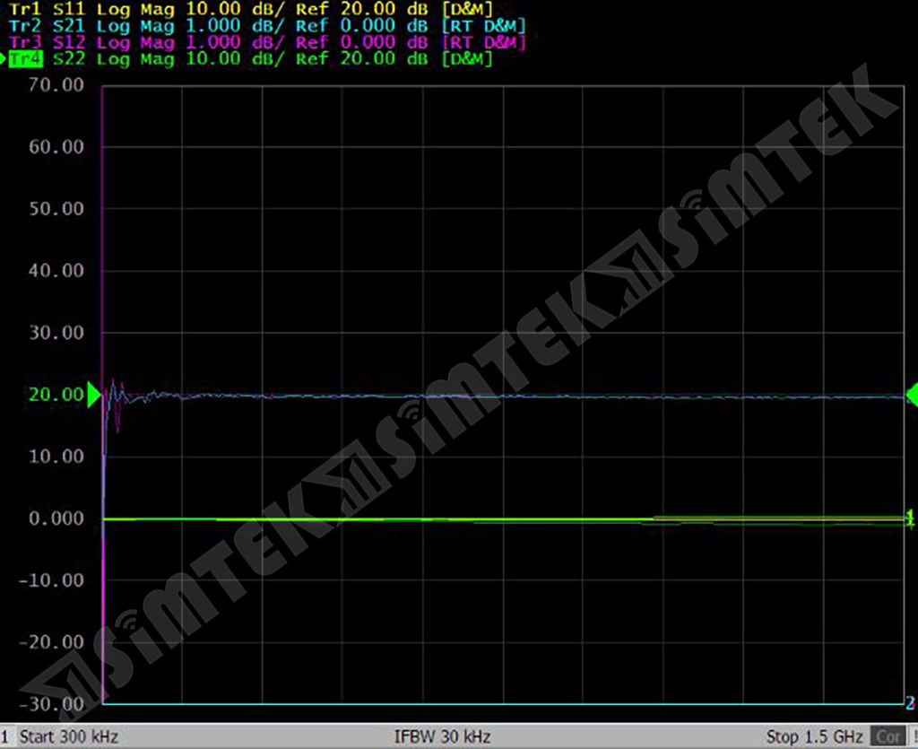Screen dimensions: 918x749
Task: Click the 50.00 y-axis label
Action: click(x=56, y=208)
